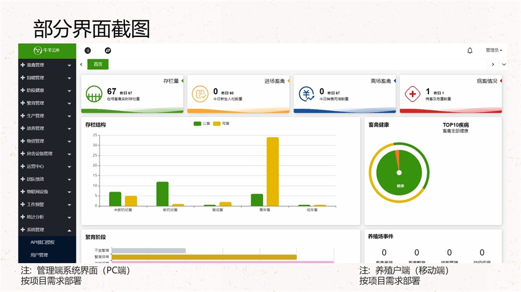Click the refresh icon in top bar
Viewport: 521px width, 292px height.
tap(108, 51)
